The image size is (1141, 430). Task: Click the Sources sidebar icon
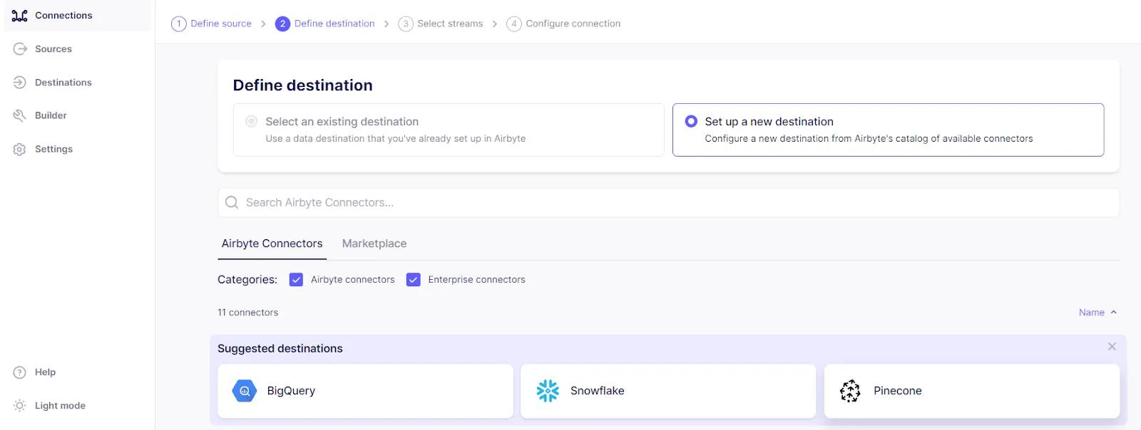pos(20,49)
